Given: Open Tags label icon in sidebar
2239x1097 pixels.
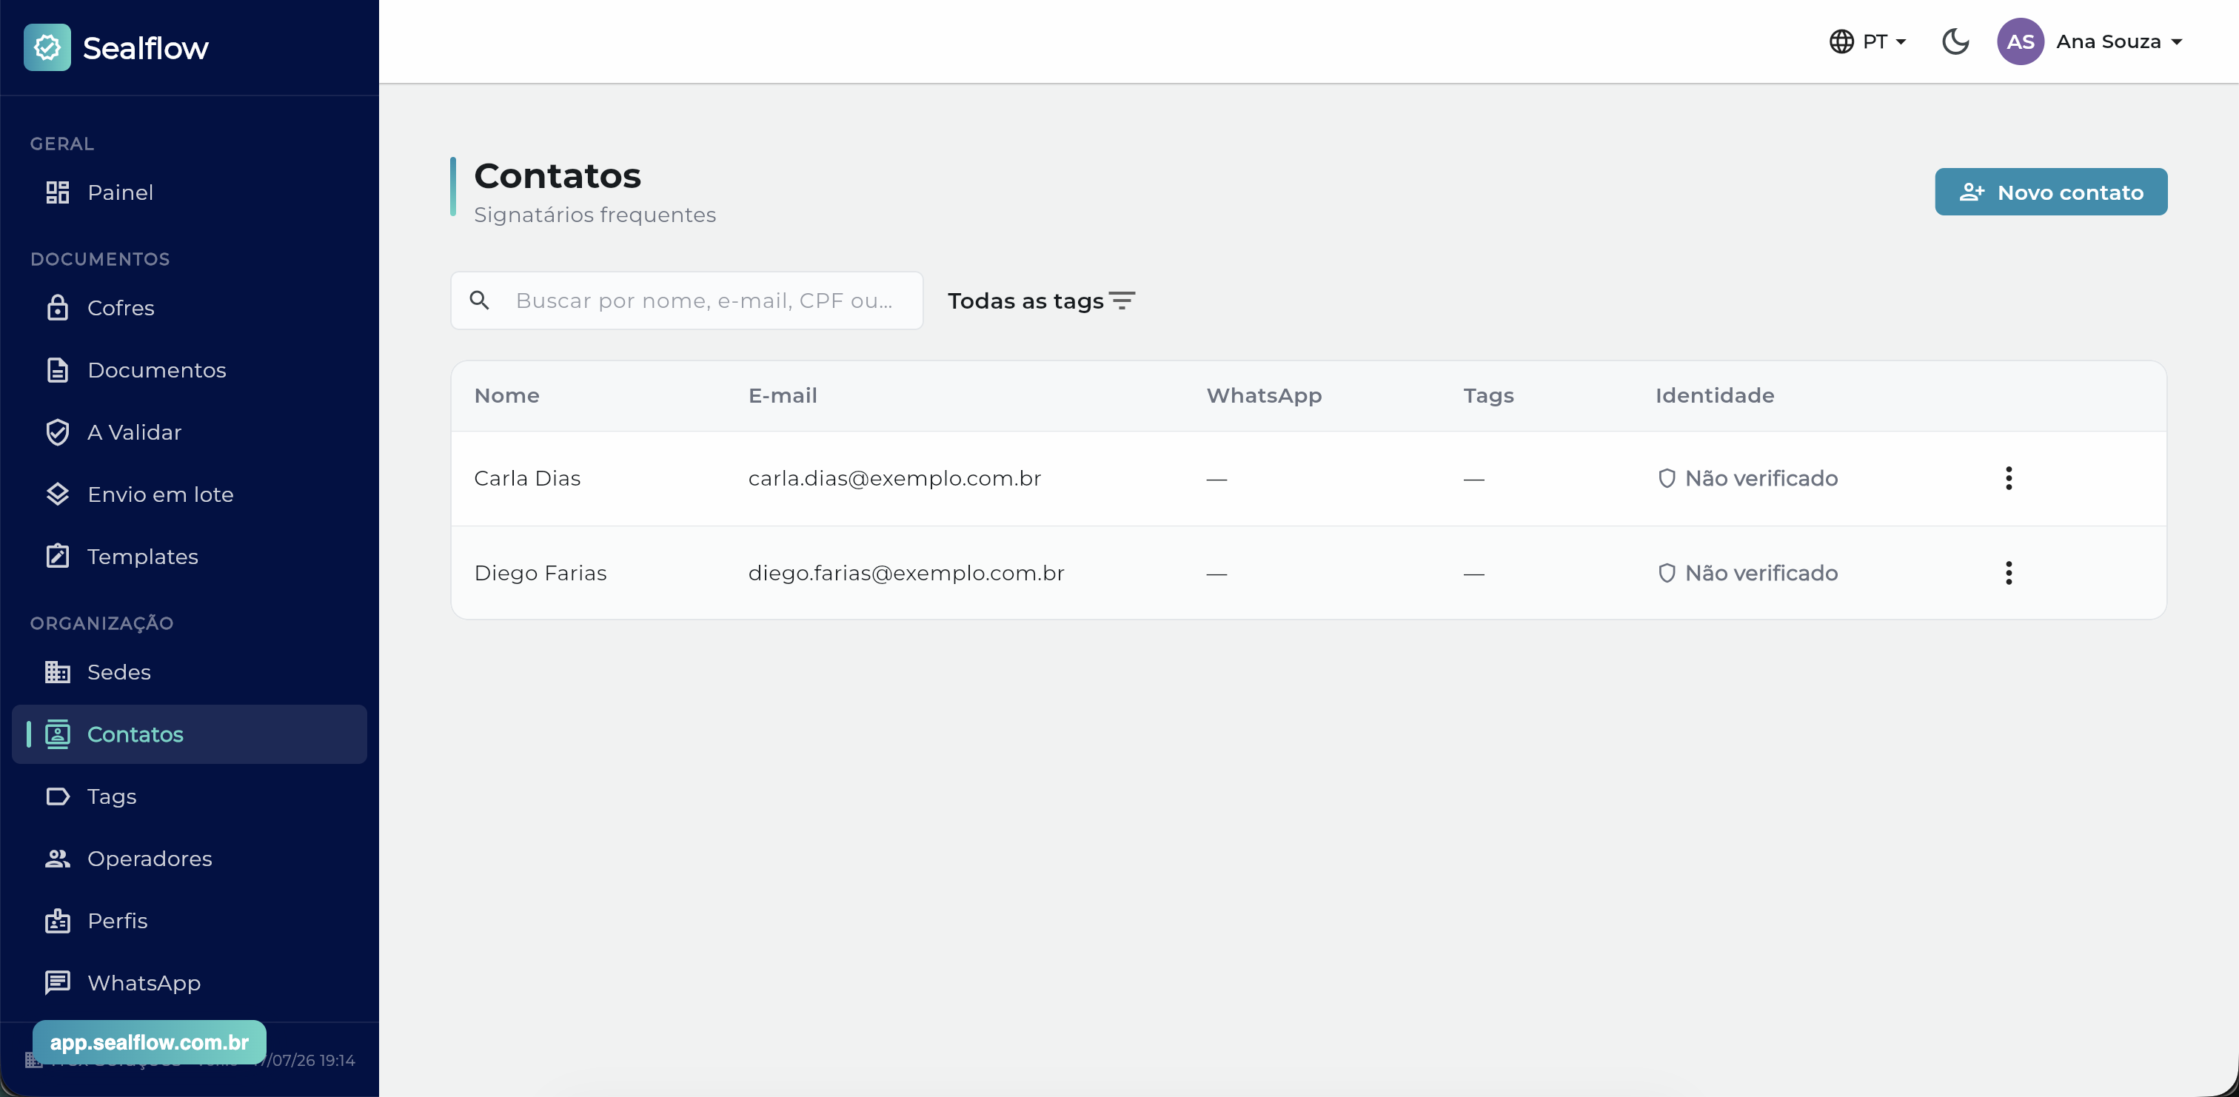Looking at the screenshot, I should coord(57,796).
